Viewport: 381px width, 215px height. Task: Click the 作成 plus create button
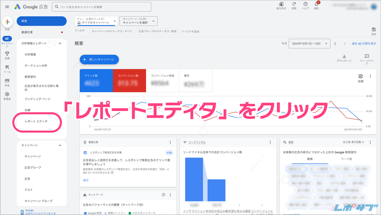point(7,22)
